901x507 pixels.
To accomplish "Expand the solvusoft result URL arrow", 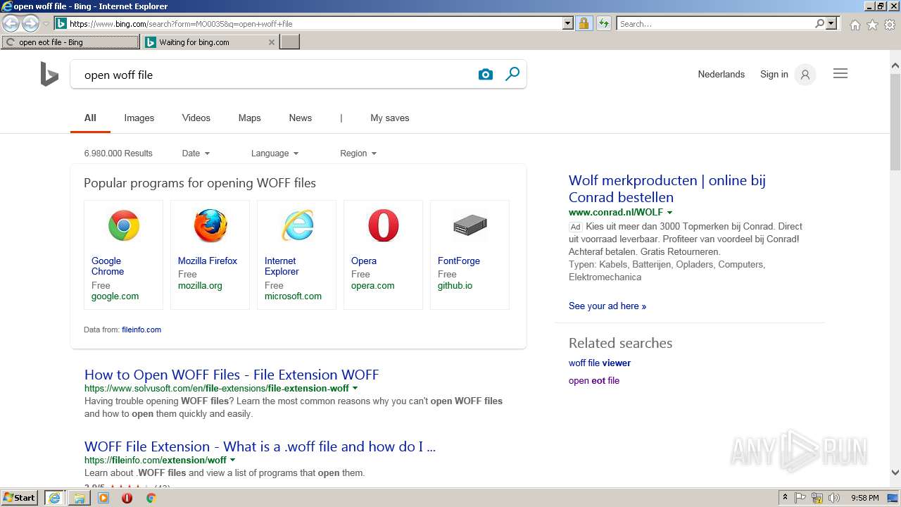I will [x=355, y=389].
